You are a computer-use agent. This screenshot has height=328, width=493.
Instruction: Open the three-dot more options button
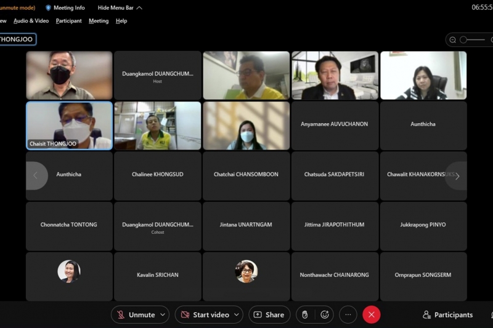click(348, 314)
